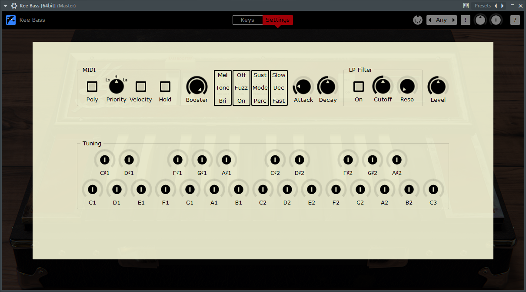This screenshot has width=526, height=292.
Task: Select previous preset arrow
Action: point(496,6)
